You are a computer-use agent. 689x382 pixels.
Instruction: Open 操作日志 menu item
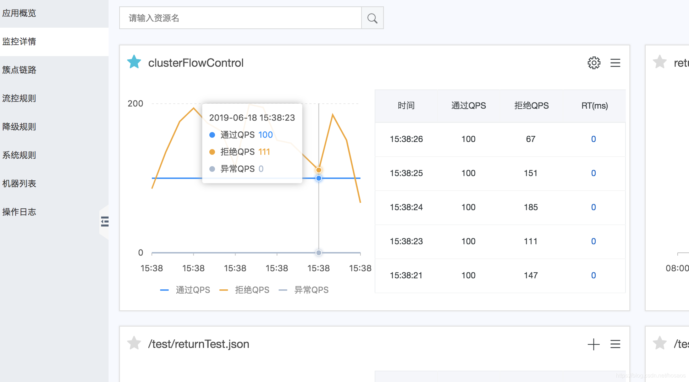[54, 212]
